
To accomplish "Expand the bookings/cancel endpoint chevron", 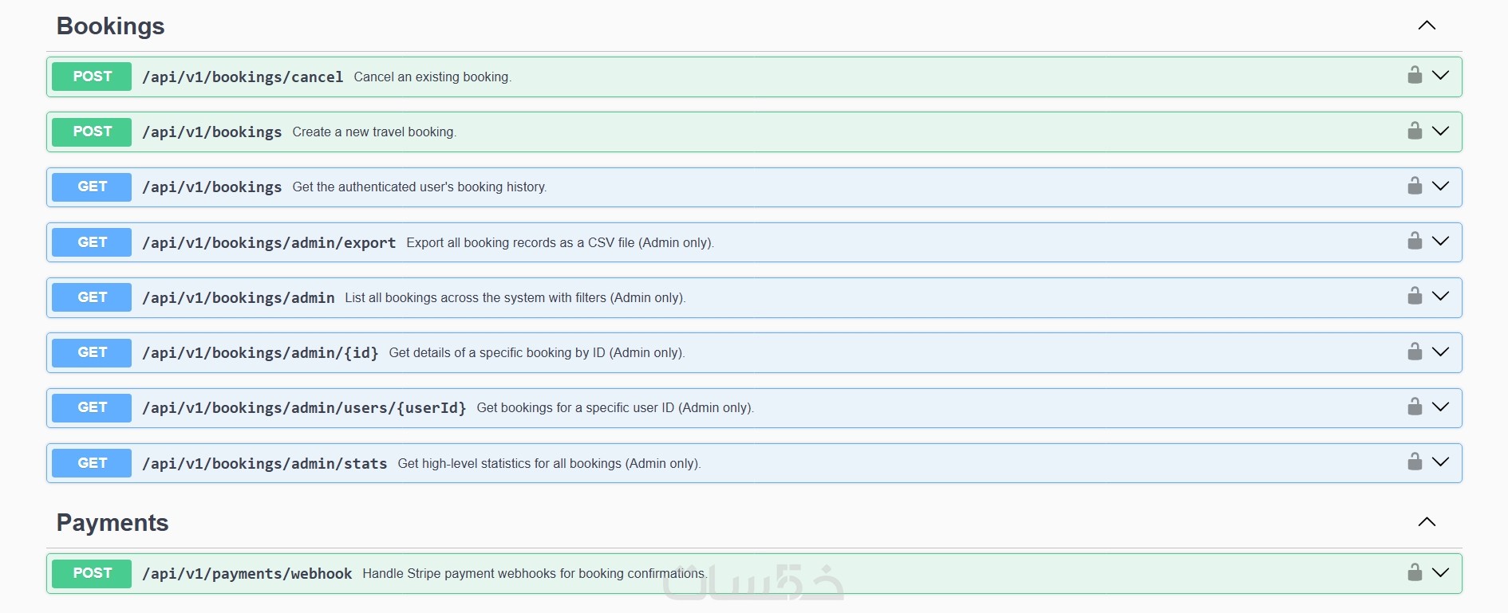I will tap(1440, 76).
